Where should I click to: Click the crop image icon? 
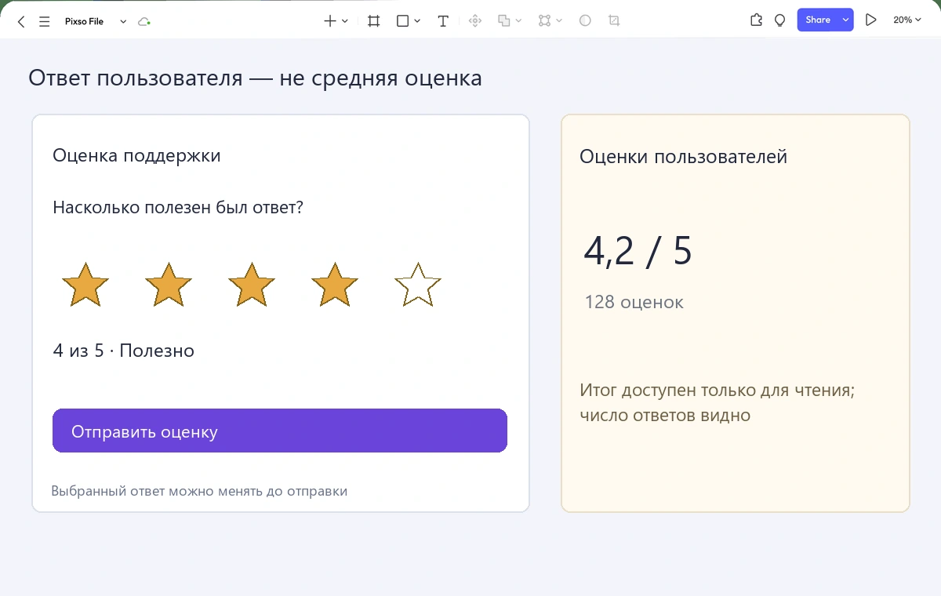click(x=614, y=21)
